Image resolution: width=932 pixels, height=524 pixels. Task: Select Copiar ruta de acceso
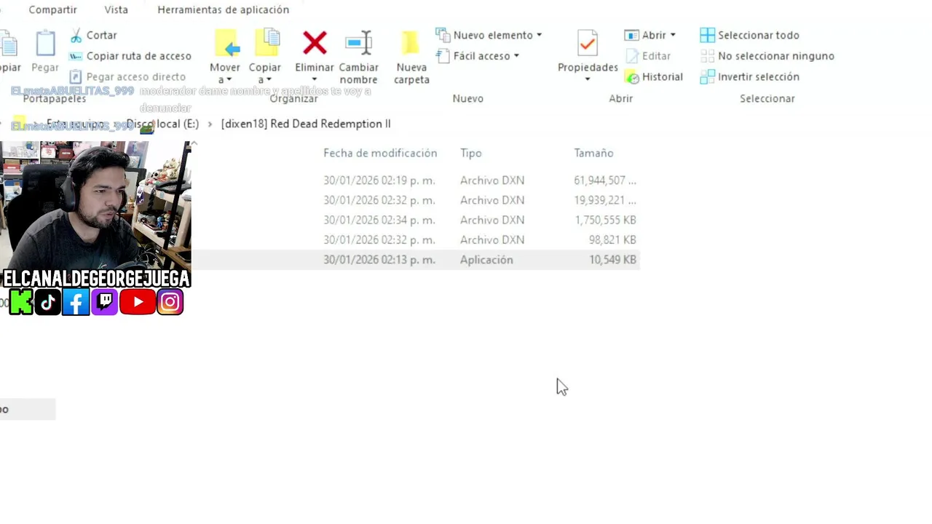pyautogui.click(x=130, y=56)
